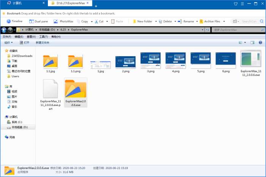Select 图片 library
The height and width of the screenshot is (177, 266).
(12, 96)
